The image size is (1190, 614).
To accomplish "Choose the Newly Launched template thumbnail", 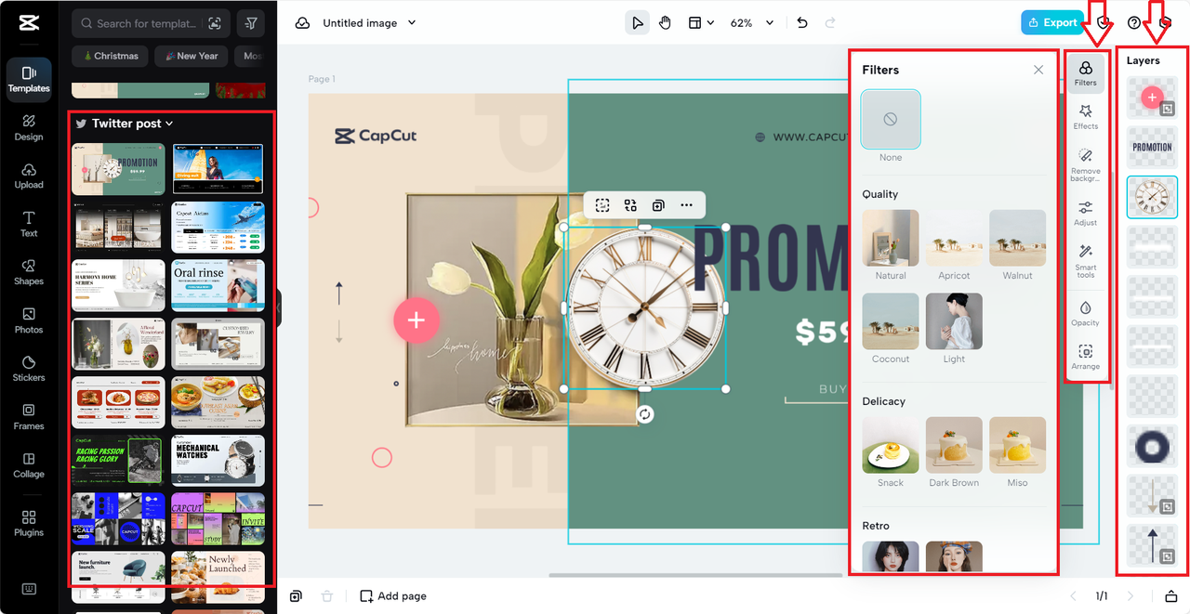I will pyautogui.click(x=218, y=576).
